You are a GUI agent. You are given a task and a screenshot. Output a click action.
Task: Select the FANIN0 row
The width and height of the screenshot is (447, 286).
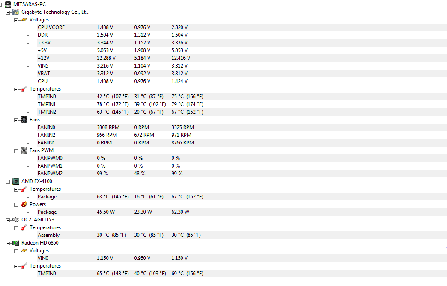click(x=242, y=127)
